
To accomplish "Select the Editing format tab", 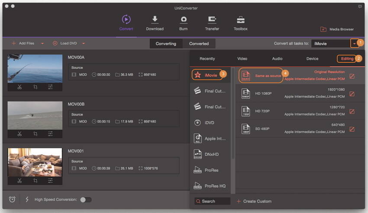I will pyautogui.click(x=347, y=58).
